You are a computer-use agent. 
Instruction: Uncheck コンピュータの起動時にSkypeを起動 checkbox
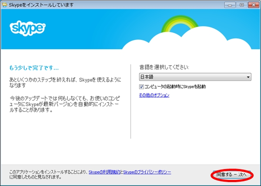pos(141,86)
